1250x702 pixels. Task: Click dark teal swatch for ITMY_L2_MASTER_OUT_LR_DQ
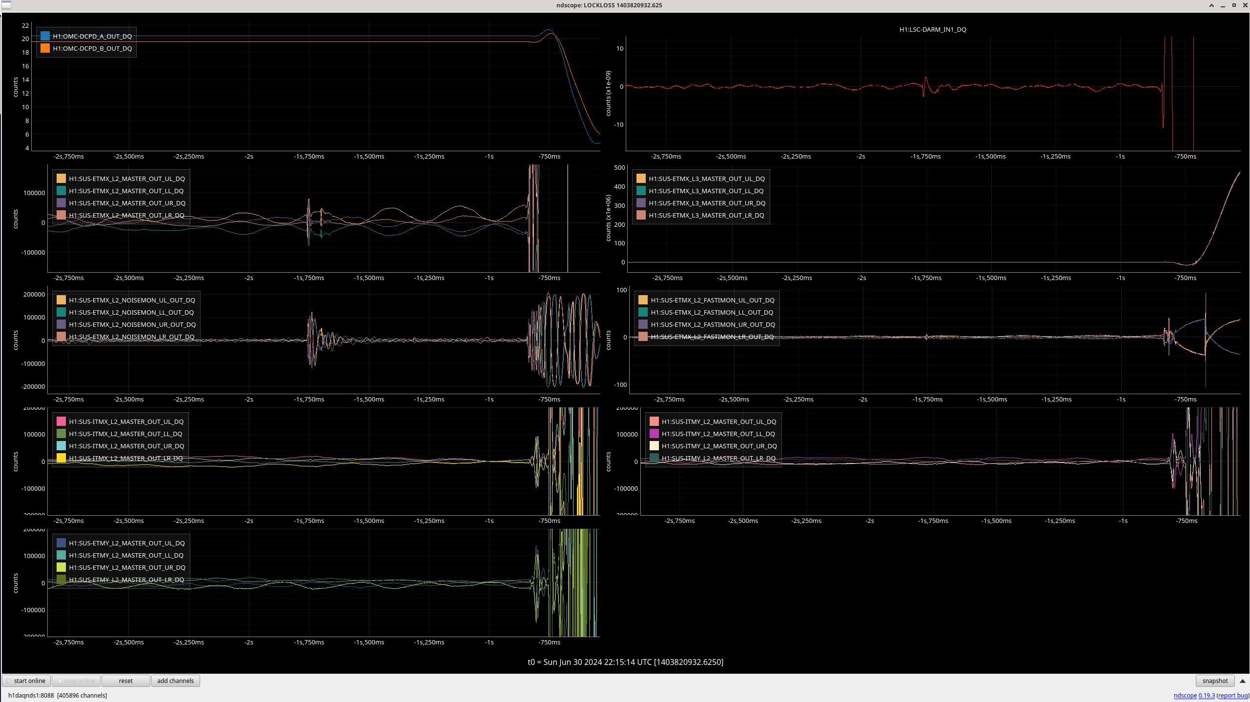(x=655, y=458)
